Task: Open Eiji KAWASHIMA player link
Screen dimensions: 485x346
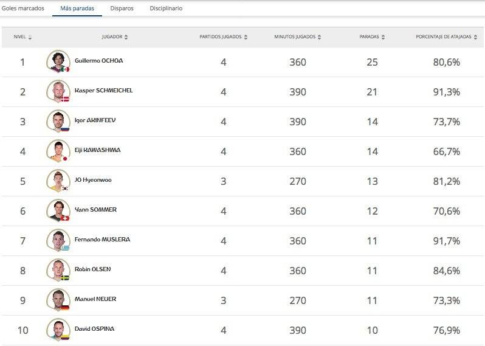Action: tap(97, 150)
